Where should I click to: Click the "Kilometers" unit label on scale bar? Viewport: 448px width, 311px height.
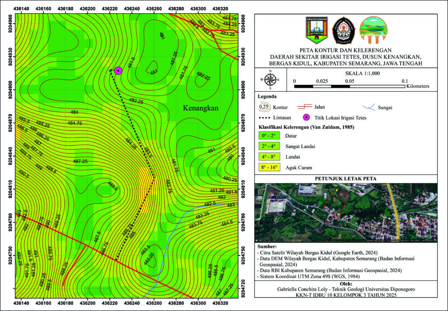tap(418, 86)
